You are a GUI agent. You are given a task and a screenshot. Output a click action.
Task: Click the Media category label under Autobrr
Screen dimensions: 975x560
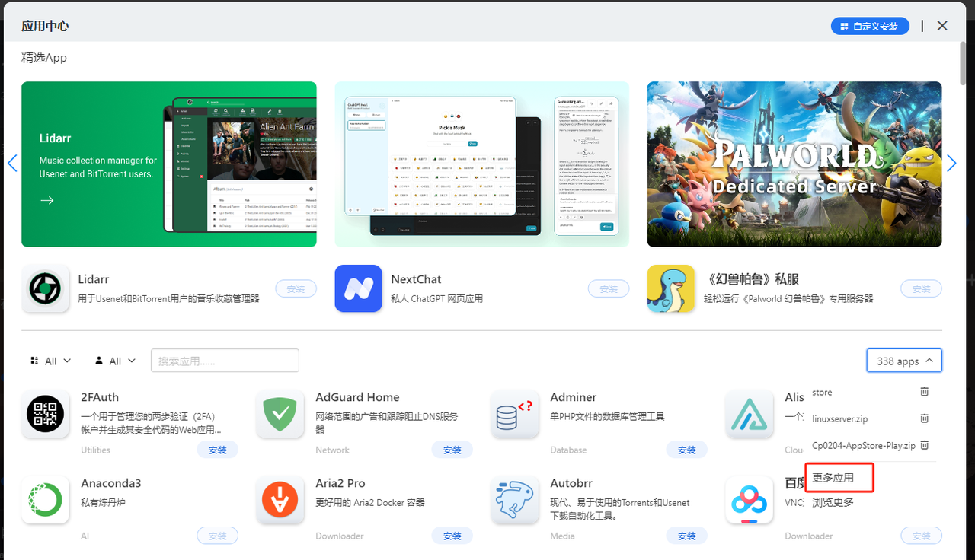click(x=563, y=536)
